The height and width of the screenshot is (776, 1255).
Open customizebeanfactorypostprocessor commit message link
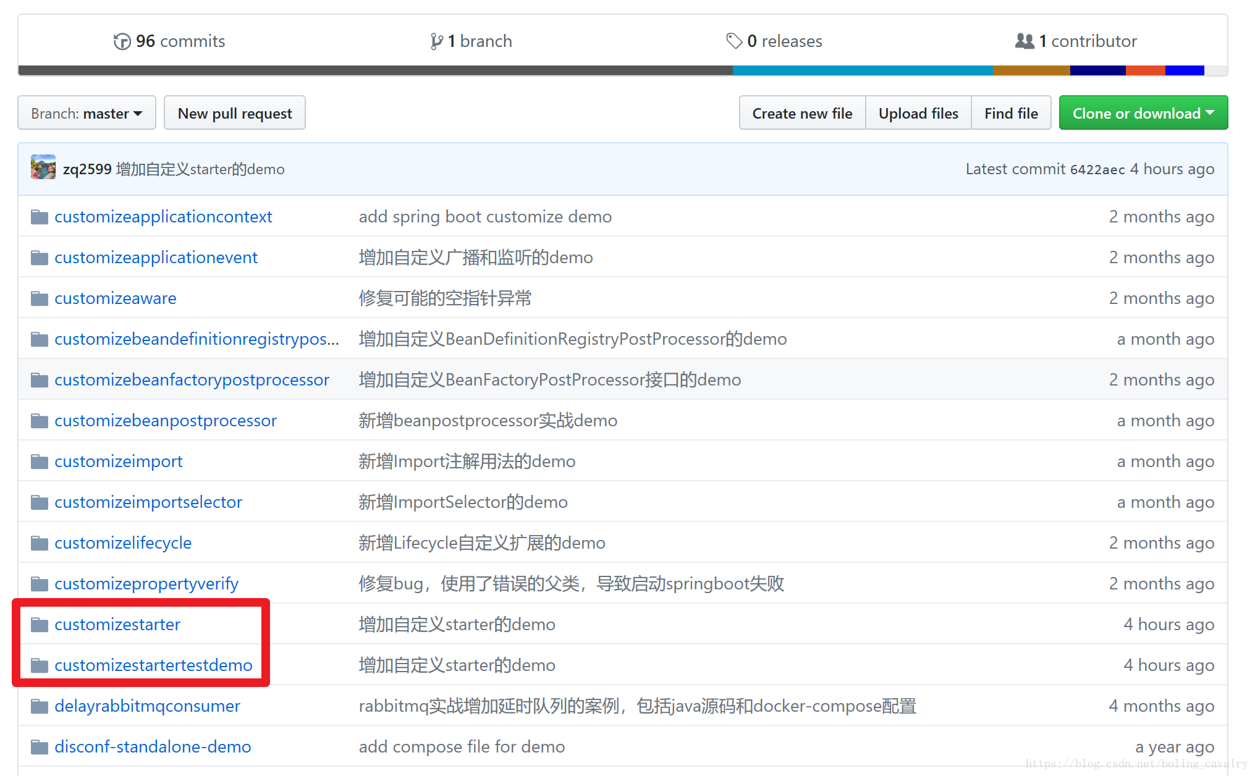549,379
